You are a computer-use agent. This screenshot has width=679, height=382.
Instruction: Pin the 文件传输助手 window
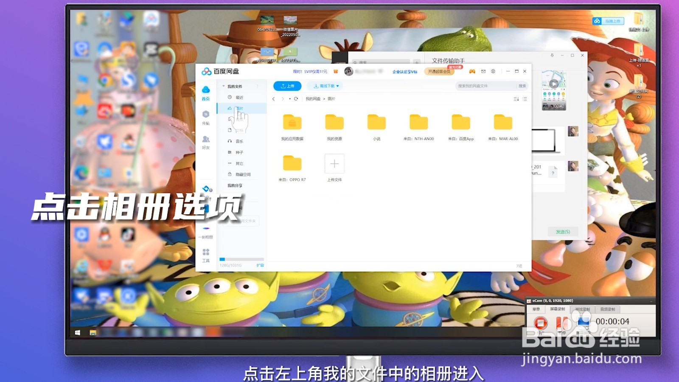(552, 55)
